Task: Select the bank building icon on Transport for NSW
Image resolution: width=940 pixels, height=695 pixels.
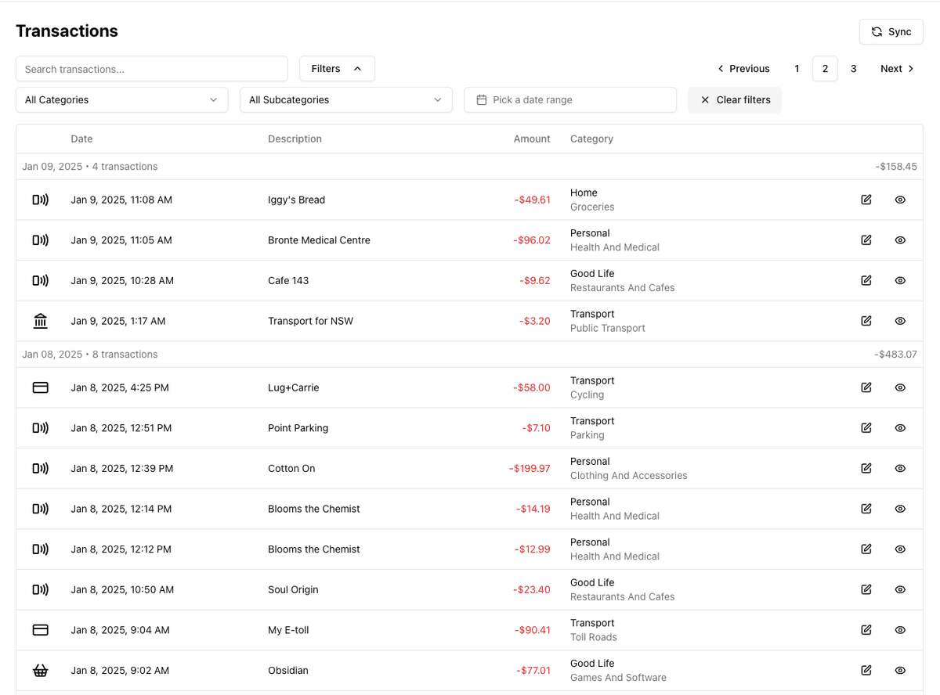Action: (x=40, y=321)
